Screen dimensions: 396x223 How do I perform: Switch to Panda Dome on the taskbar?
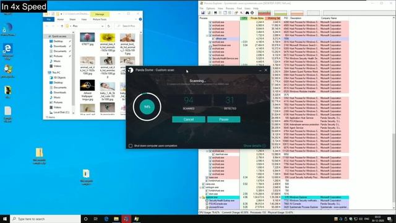pyautogui.click(x=126, y=219)
